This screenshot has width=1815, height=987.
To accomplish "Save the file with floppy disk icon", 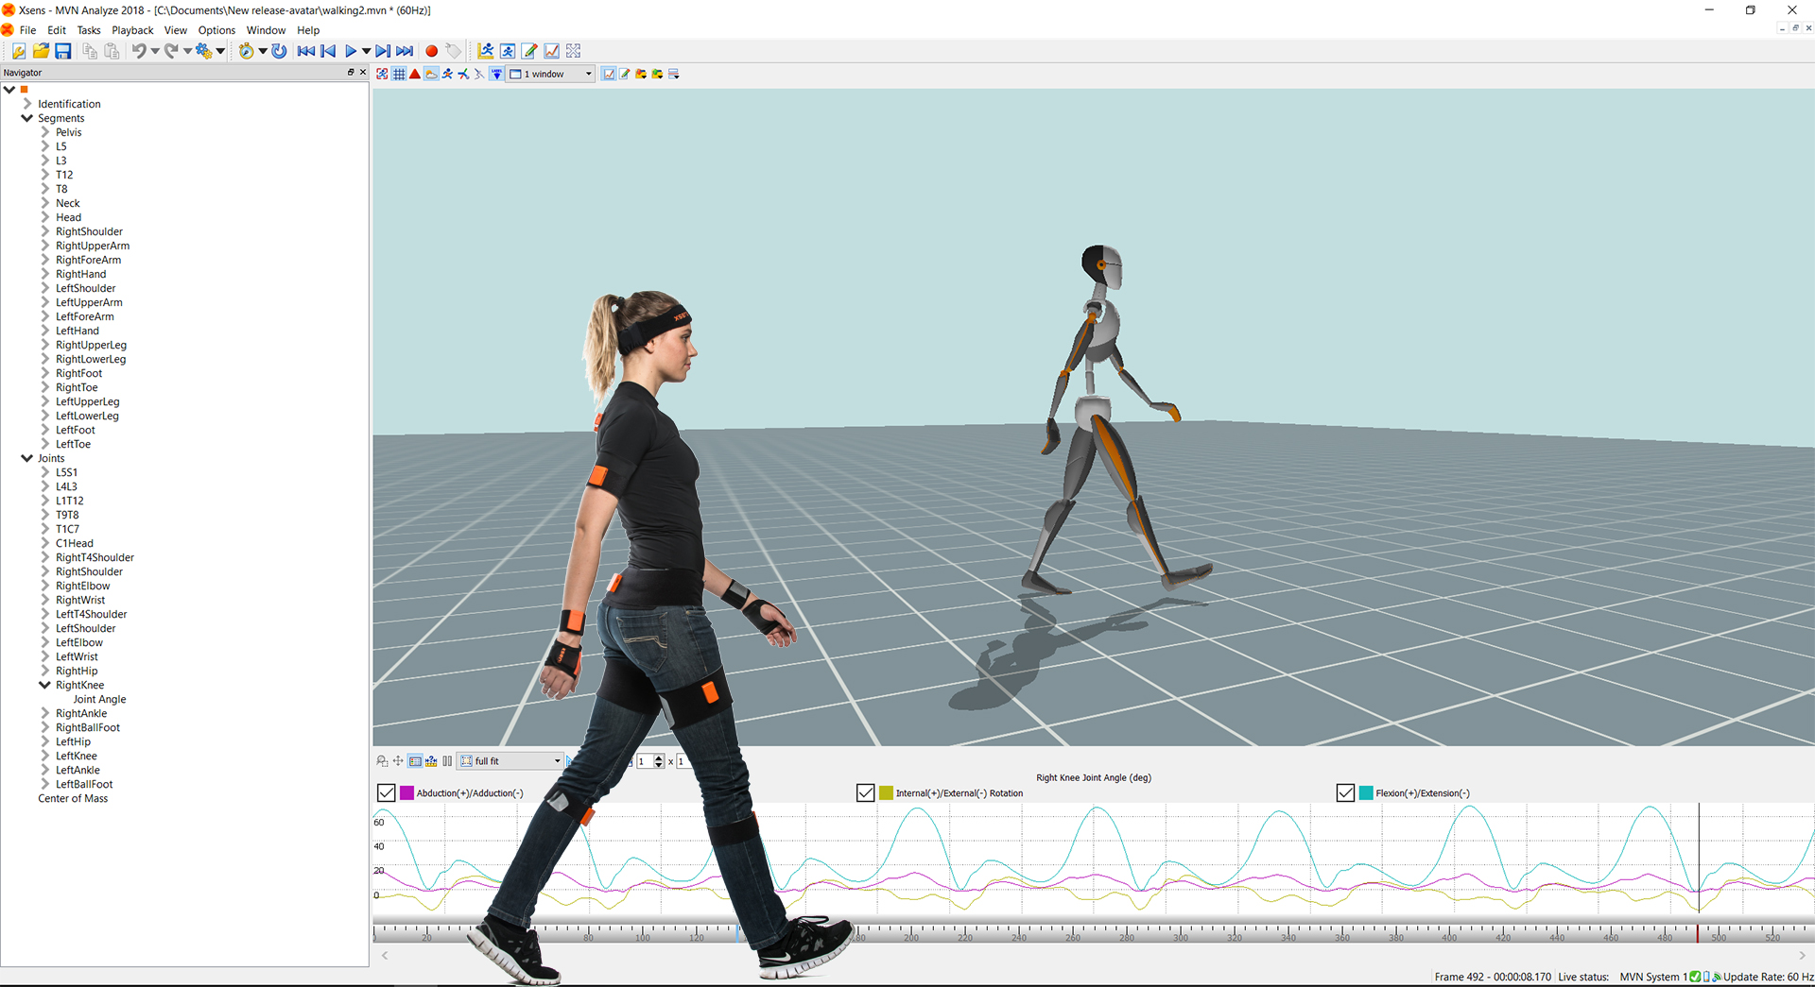I will pyautogui.click(x=62, y=51).
